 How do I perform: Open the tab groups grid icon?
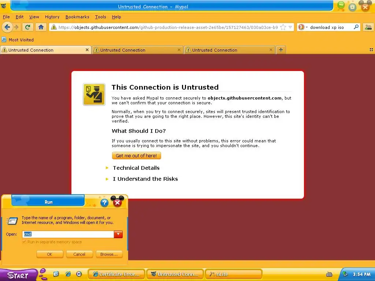(371, 50)
